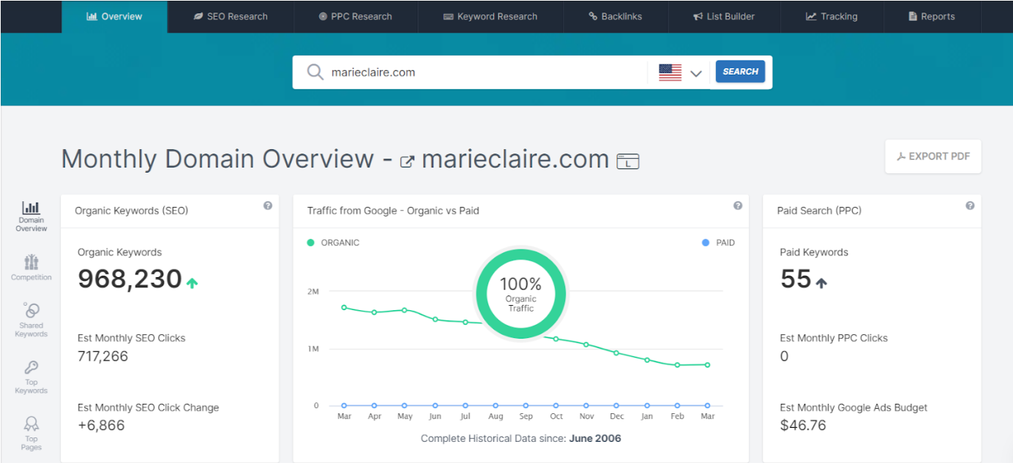Switch to SEO Research tab
This screenshot has height=463, width=1013.
click(231, 16)
